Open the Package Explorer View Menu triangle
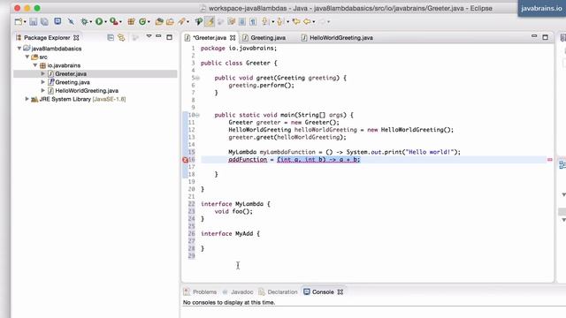This screenshot has height=318, width=566. 149,36
